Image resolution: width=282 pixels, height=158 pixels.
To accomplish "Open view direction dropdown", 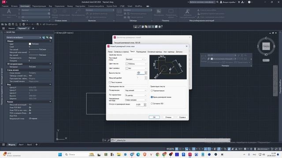I will tap(136, 100).
